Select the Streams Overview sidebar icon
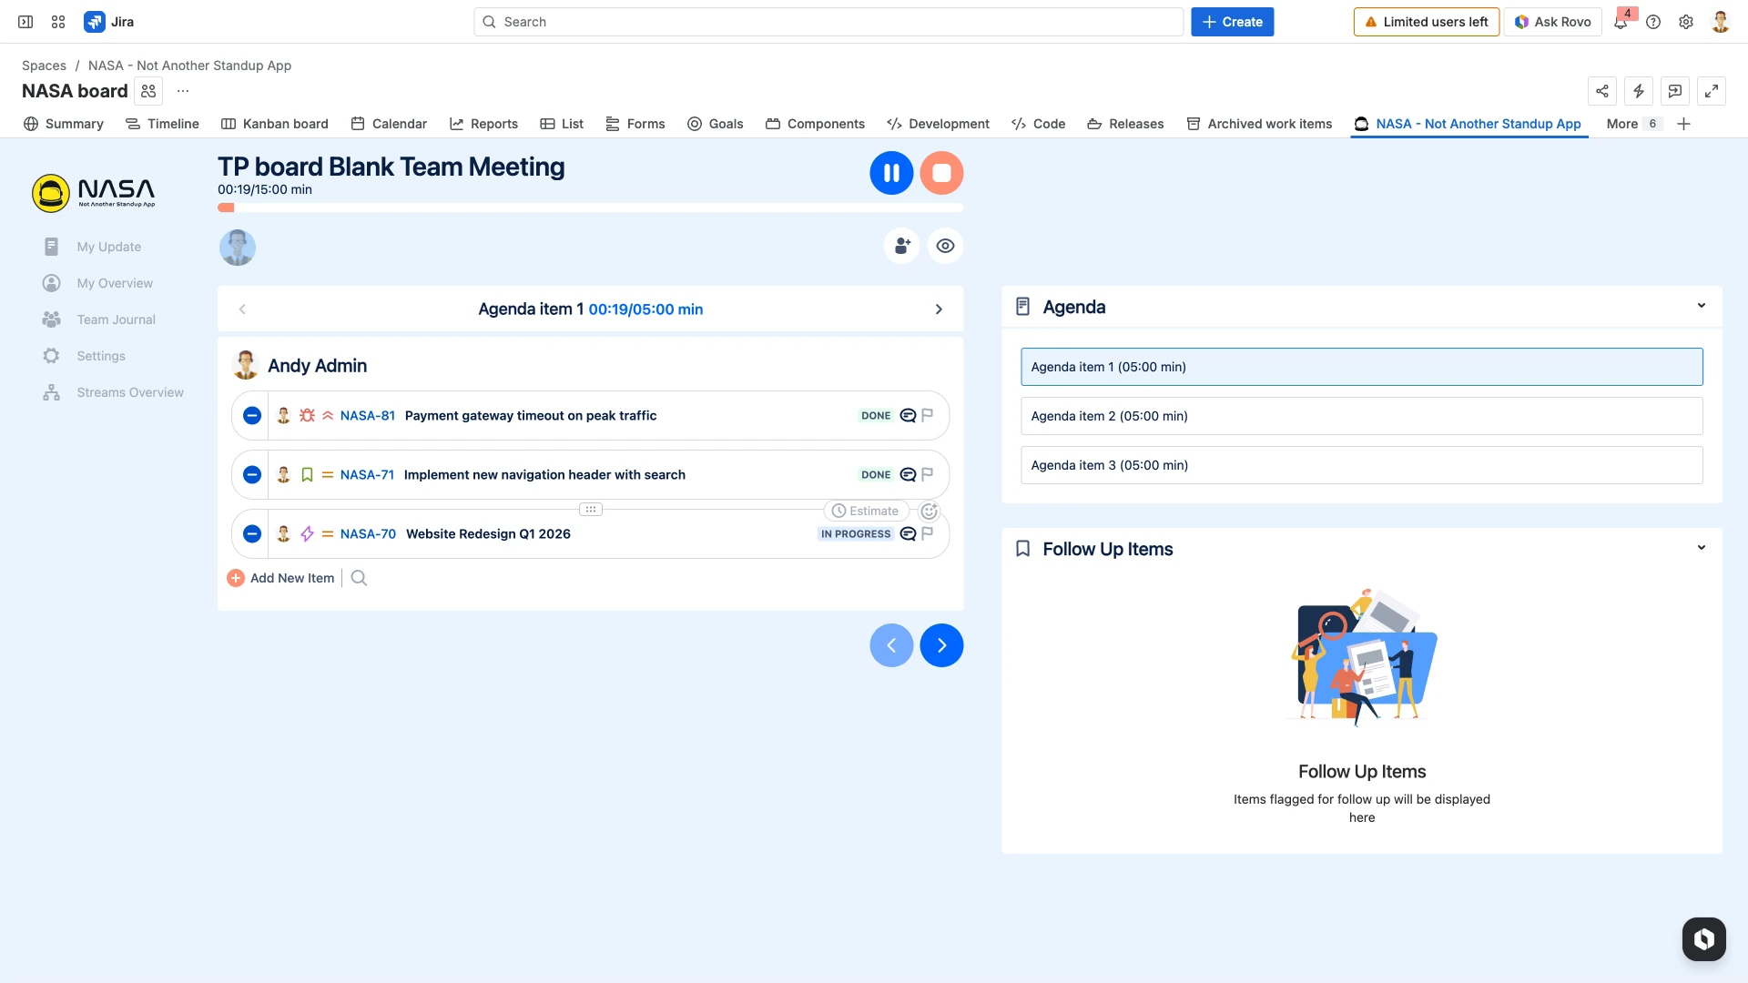The height and width of the screenshot is (983, 1748). click(52, 391)
